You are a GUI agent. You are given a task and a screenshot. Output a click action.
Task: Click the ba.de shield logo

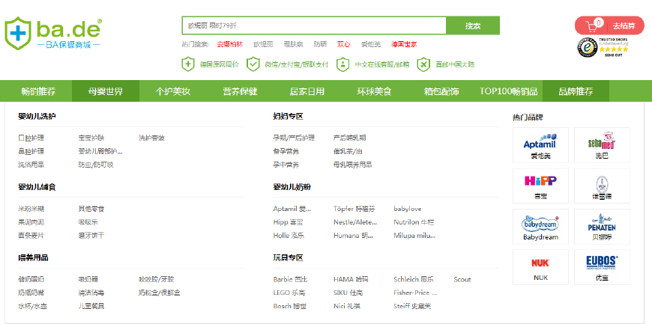[x=18, y=33]
